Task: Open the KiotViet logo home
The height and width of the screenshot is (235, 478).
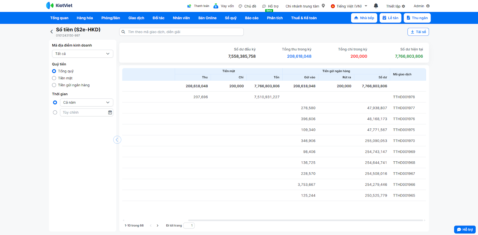Action: pyautogui.click(x=59, y=5)
